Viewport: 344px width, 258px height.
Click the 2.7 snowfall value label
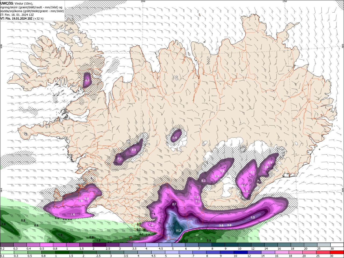[174, 204]
